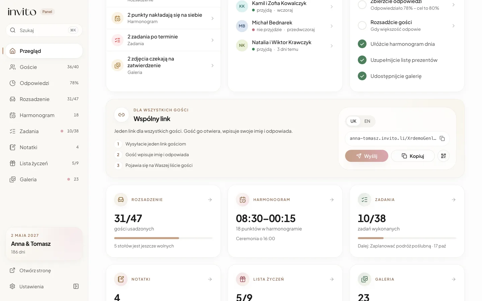Click the Wyślij button
482x301 pixels.
click(x=367, y=156)
